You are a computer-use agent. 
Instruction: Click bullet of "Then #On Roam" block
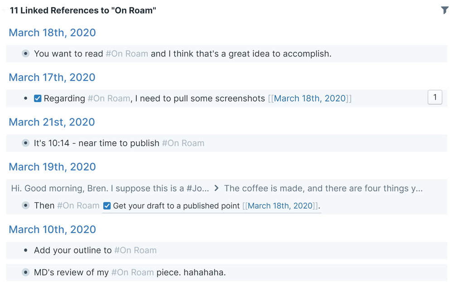coord(26,206)
